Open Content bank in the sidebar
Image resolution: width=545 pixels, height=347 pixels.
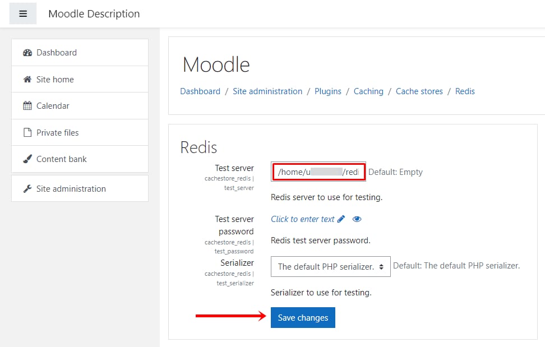[80, 159]
